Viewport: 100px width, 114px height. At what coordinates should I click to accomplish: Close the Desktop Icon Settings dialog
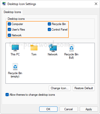coord(96,4)
